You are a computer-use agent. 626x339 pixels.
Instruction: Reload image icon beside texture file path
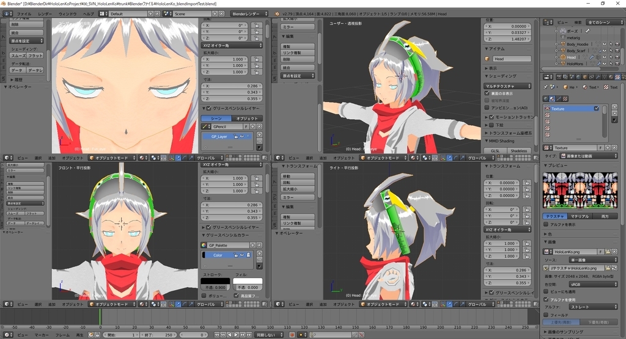click(614, 268)
